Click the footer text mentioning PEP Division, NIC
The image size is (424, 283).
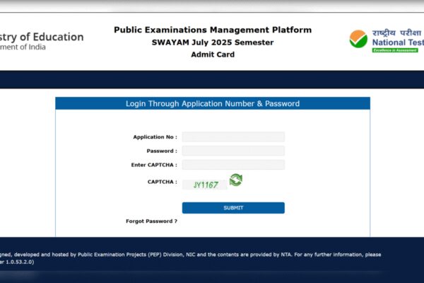click(x=190, y=255)
